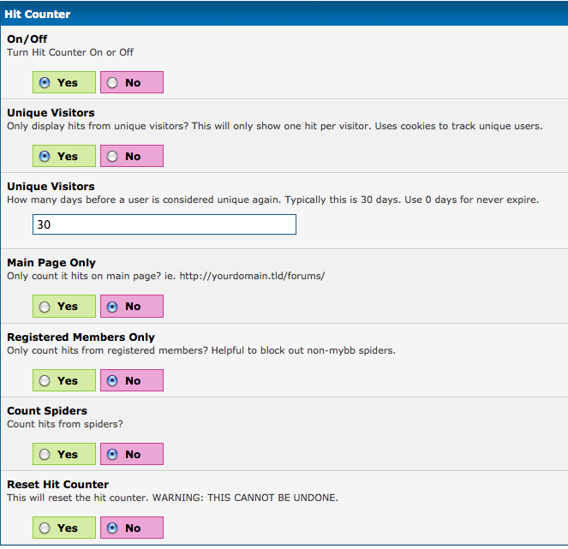Click the Reset Hit Counter setting title

[x=57, y=484]
